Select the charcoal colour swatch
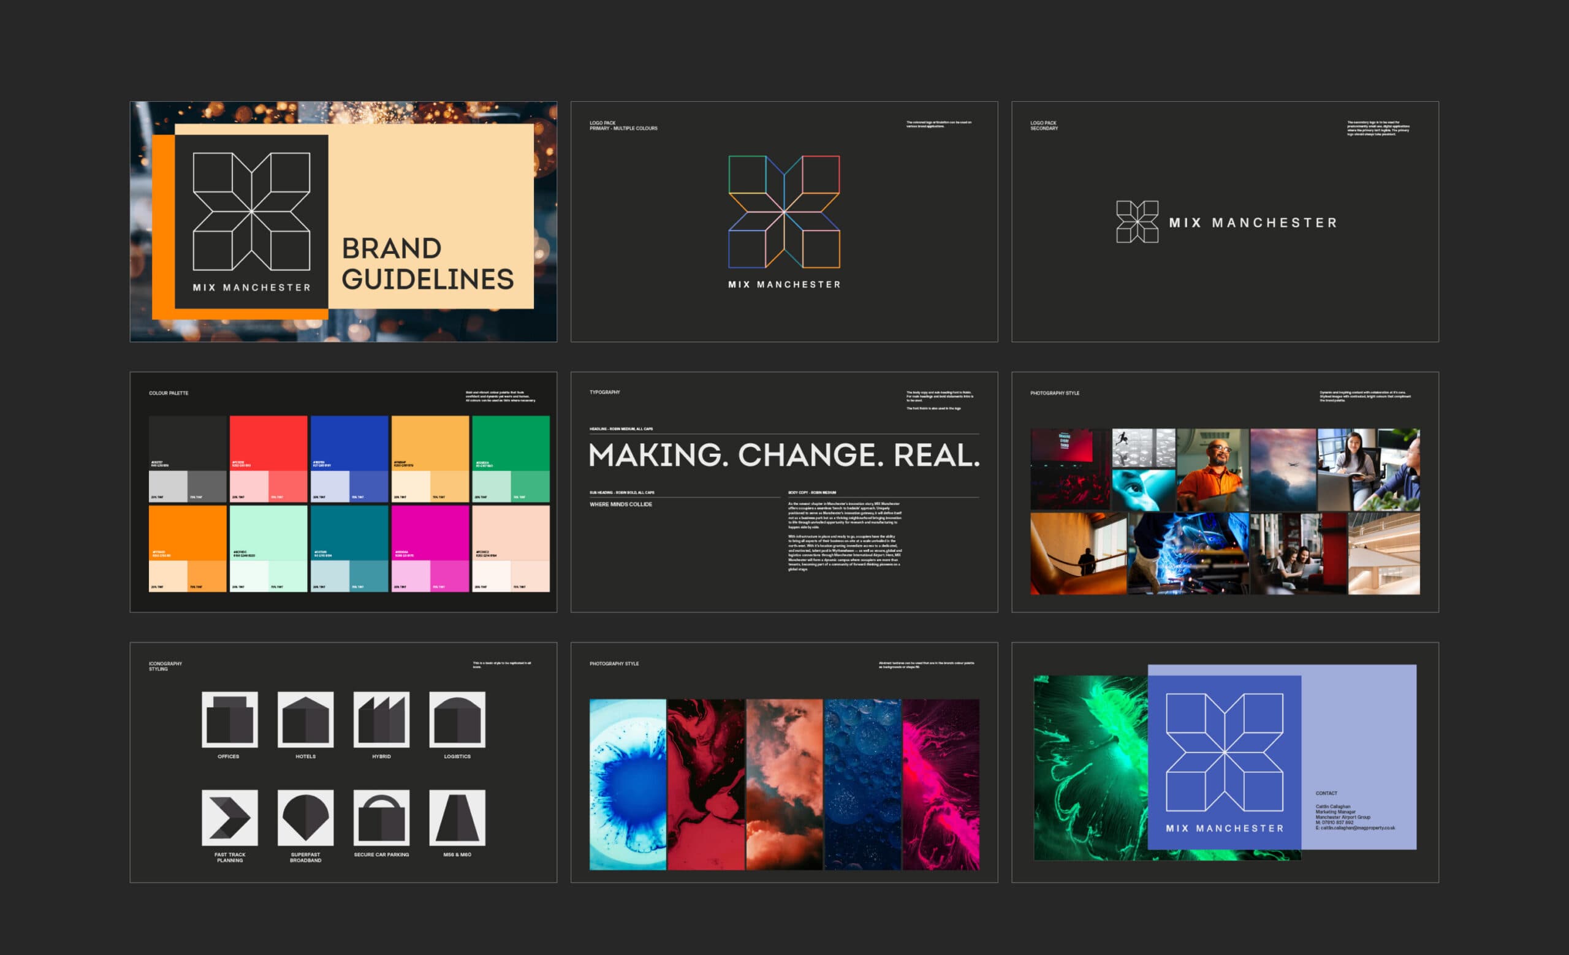This screenshot has width=1569, height=955. (187, 443)
